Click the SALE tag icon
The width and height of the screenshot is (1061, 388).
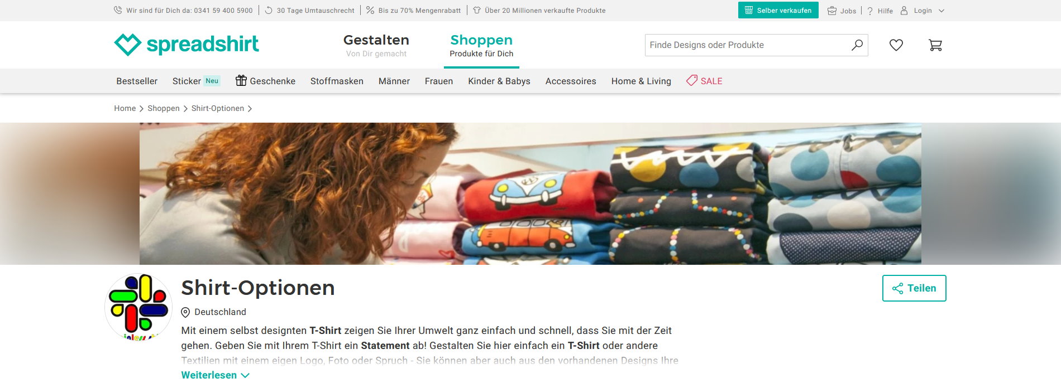[692, 81]
